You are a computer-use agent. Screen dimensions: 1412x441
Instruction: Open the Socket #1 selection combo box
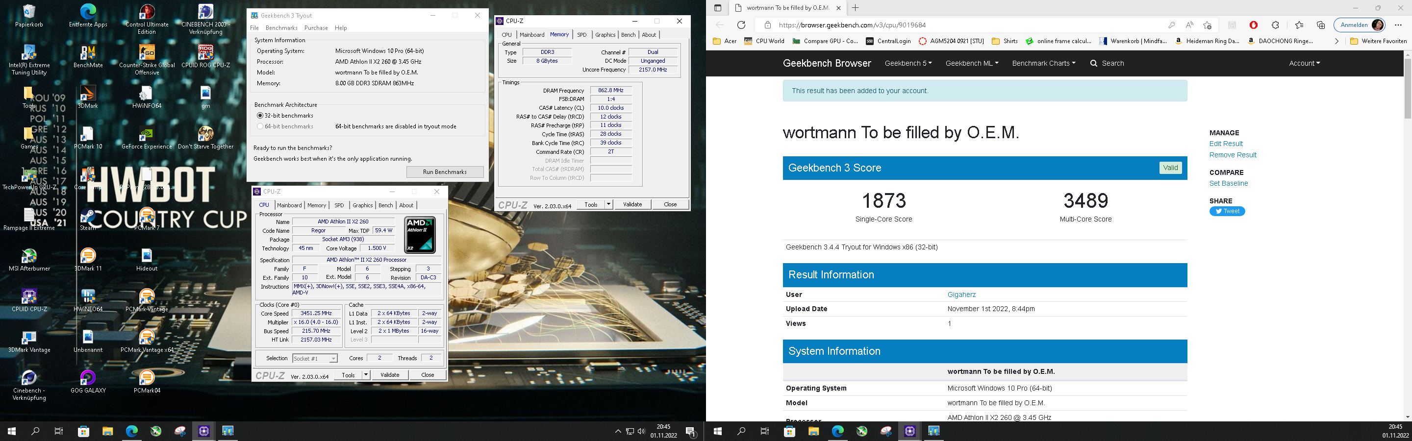coord(315,358)
